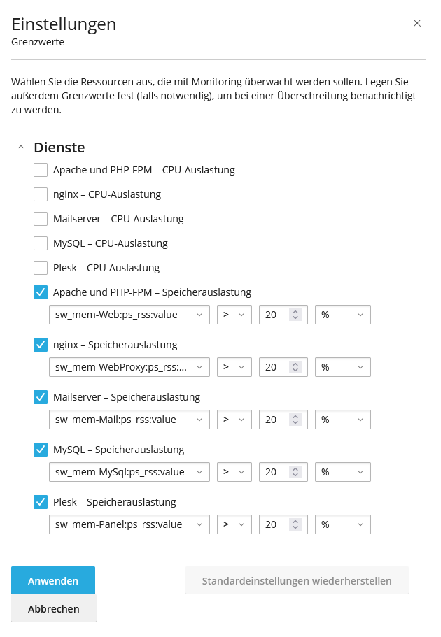The width and height of the screenshot is (441, 637).
Task: Increase Apache memory threshold with up arrow
Action: coord(295,311)
